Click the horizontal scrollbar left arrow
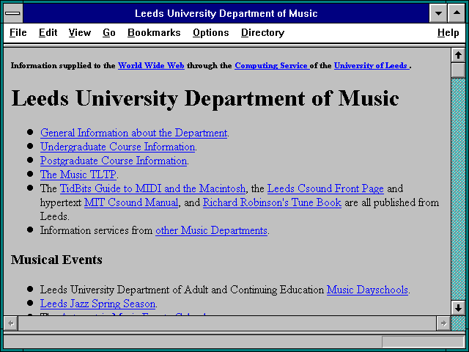The height and width of the screenshot is (352, 469). tap(11, 323)
